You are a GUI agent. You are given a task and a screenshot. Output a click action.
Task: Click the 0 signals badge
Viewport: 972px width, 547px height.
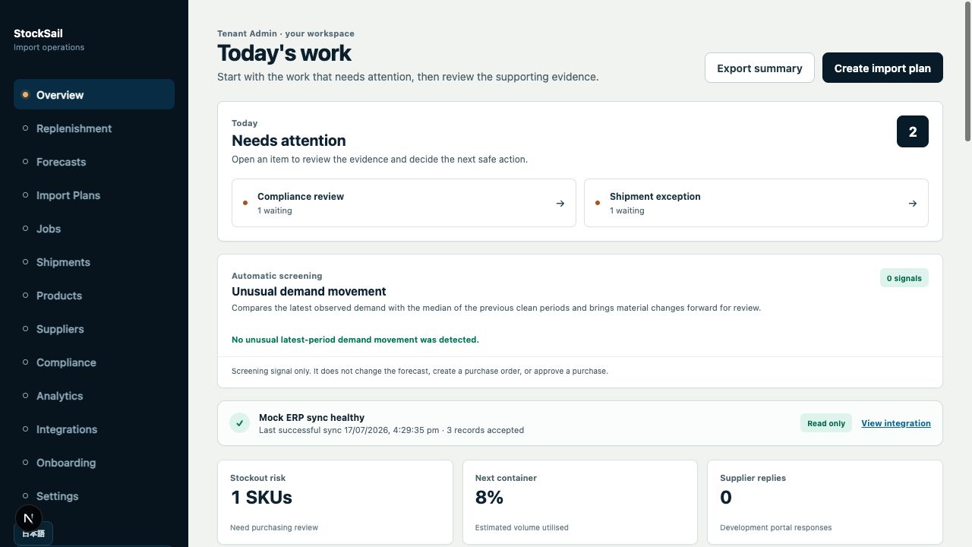coord(904,278)
